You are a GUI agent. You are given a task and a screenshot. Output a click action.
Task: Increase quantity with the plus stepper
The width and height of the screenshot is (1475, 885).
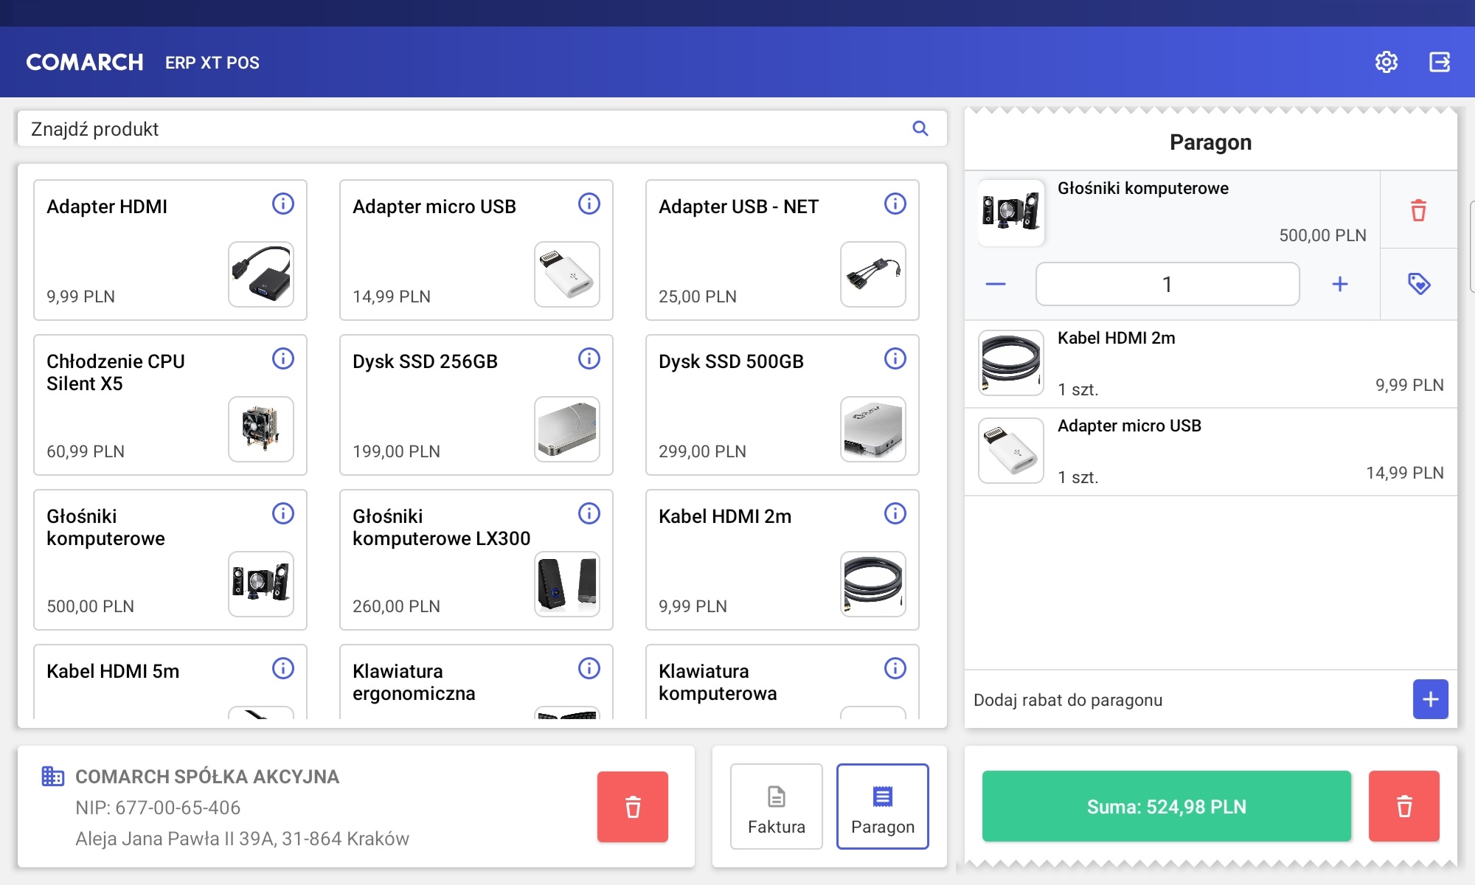click(x=1339, y=284)
